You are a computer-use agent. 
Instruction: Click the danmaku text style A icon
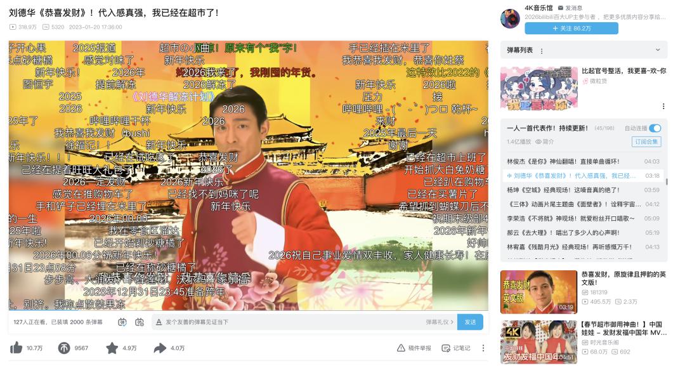tap(159, 322)
